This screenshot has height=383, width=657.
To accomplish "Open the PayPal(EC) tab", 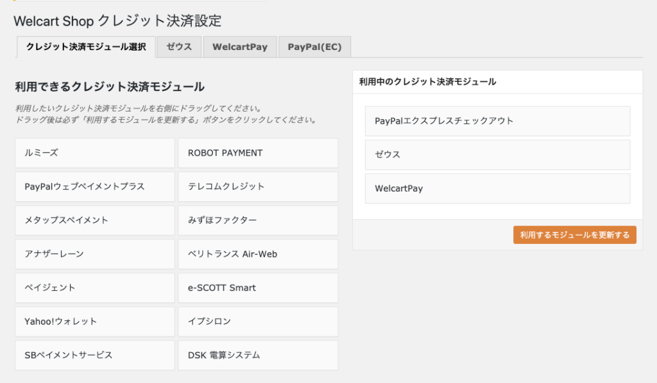I will [x=314, y=47].
